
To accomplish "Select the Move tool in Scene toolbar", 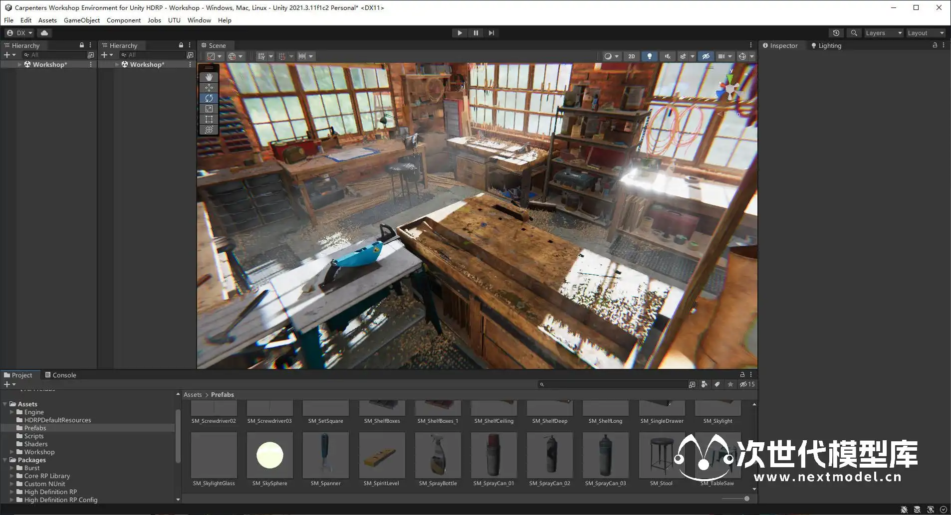I will coord(209,88).
